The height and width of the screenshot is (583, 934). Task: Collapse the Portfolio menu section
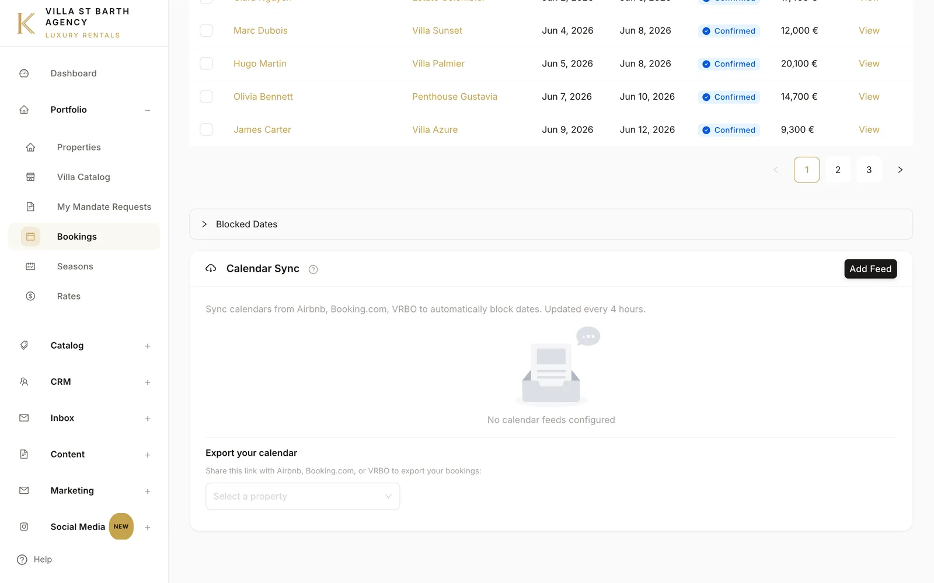coord(148,110)
